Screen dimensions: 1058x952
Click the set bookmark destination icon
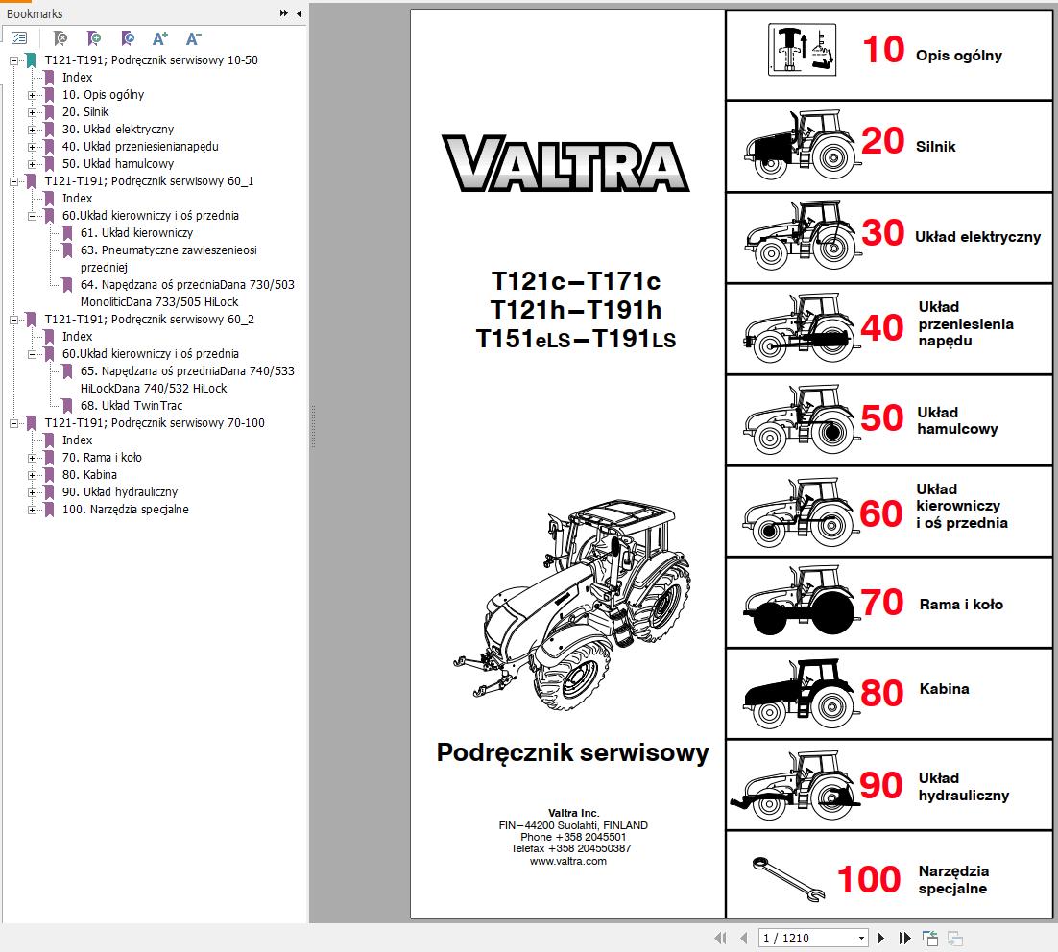127,38
